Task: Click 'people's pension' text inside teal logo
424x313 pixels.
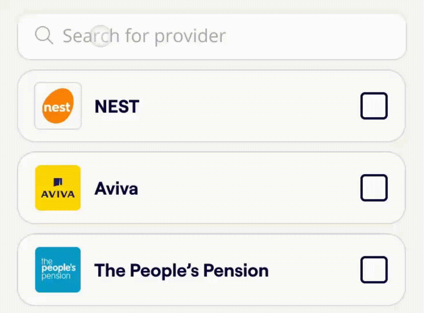Action: 59,268
